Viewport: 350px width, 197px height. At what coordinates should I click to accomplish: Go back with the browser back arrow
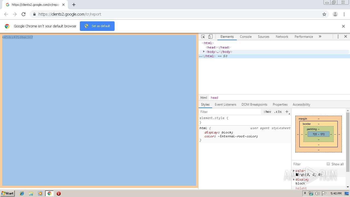coord(6,14)
